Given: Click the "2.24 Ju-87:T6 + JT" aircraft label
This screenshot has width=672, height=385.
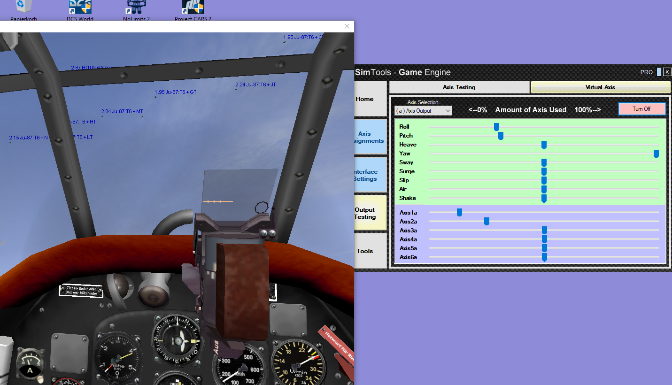Looking at the screenshot, I should [255, 85].
